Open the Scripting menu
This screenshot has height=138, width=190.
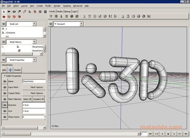[67, 6]
